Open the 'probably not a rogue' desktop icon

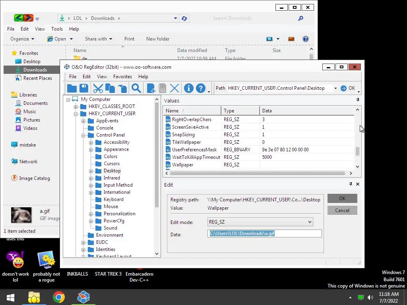click(47, 266)
